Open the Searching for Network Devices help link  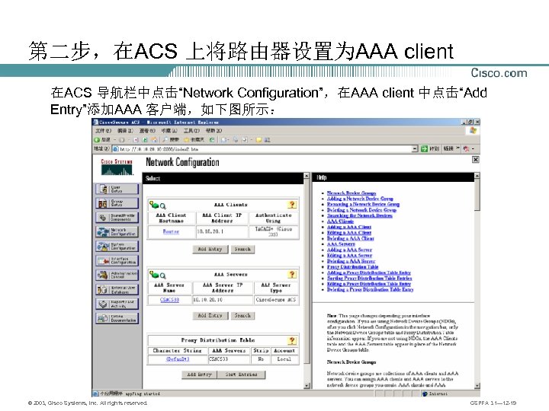pos(360,215)
